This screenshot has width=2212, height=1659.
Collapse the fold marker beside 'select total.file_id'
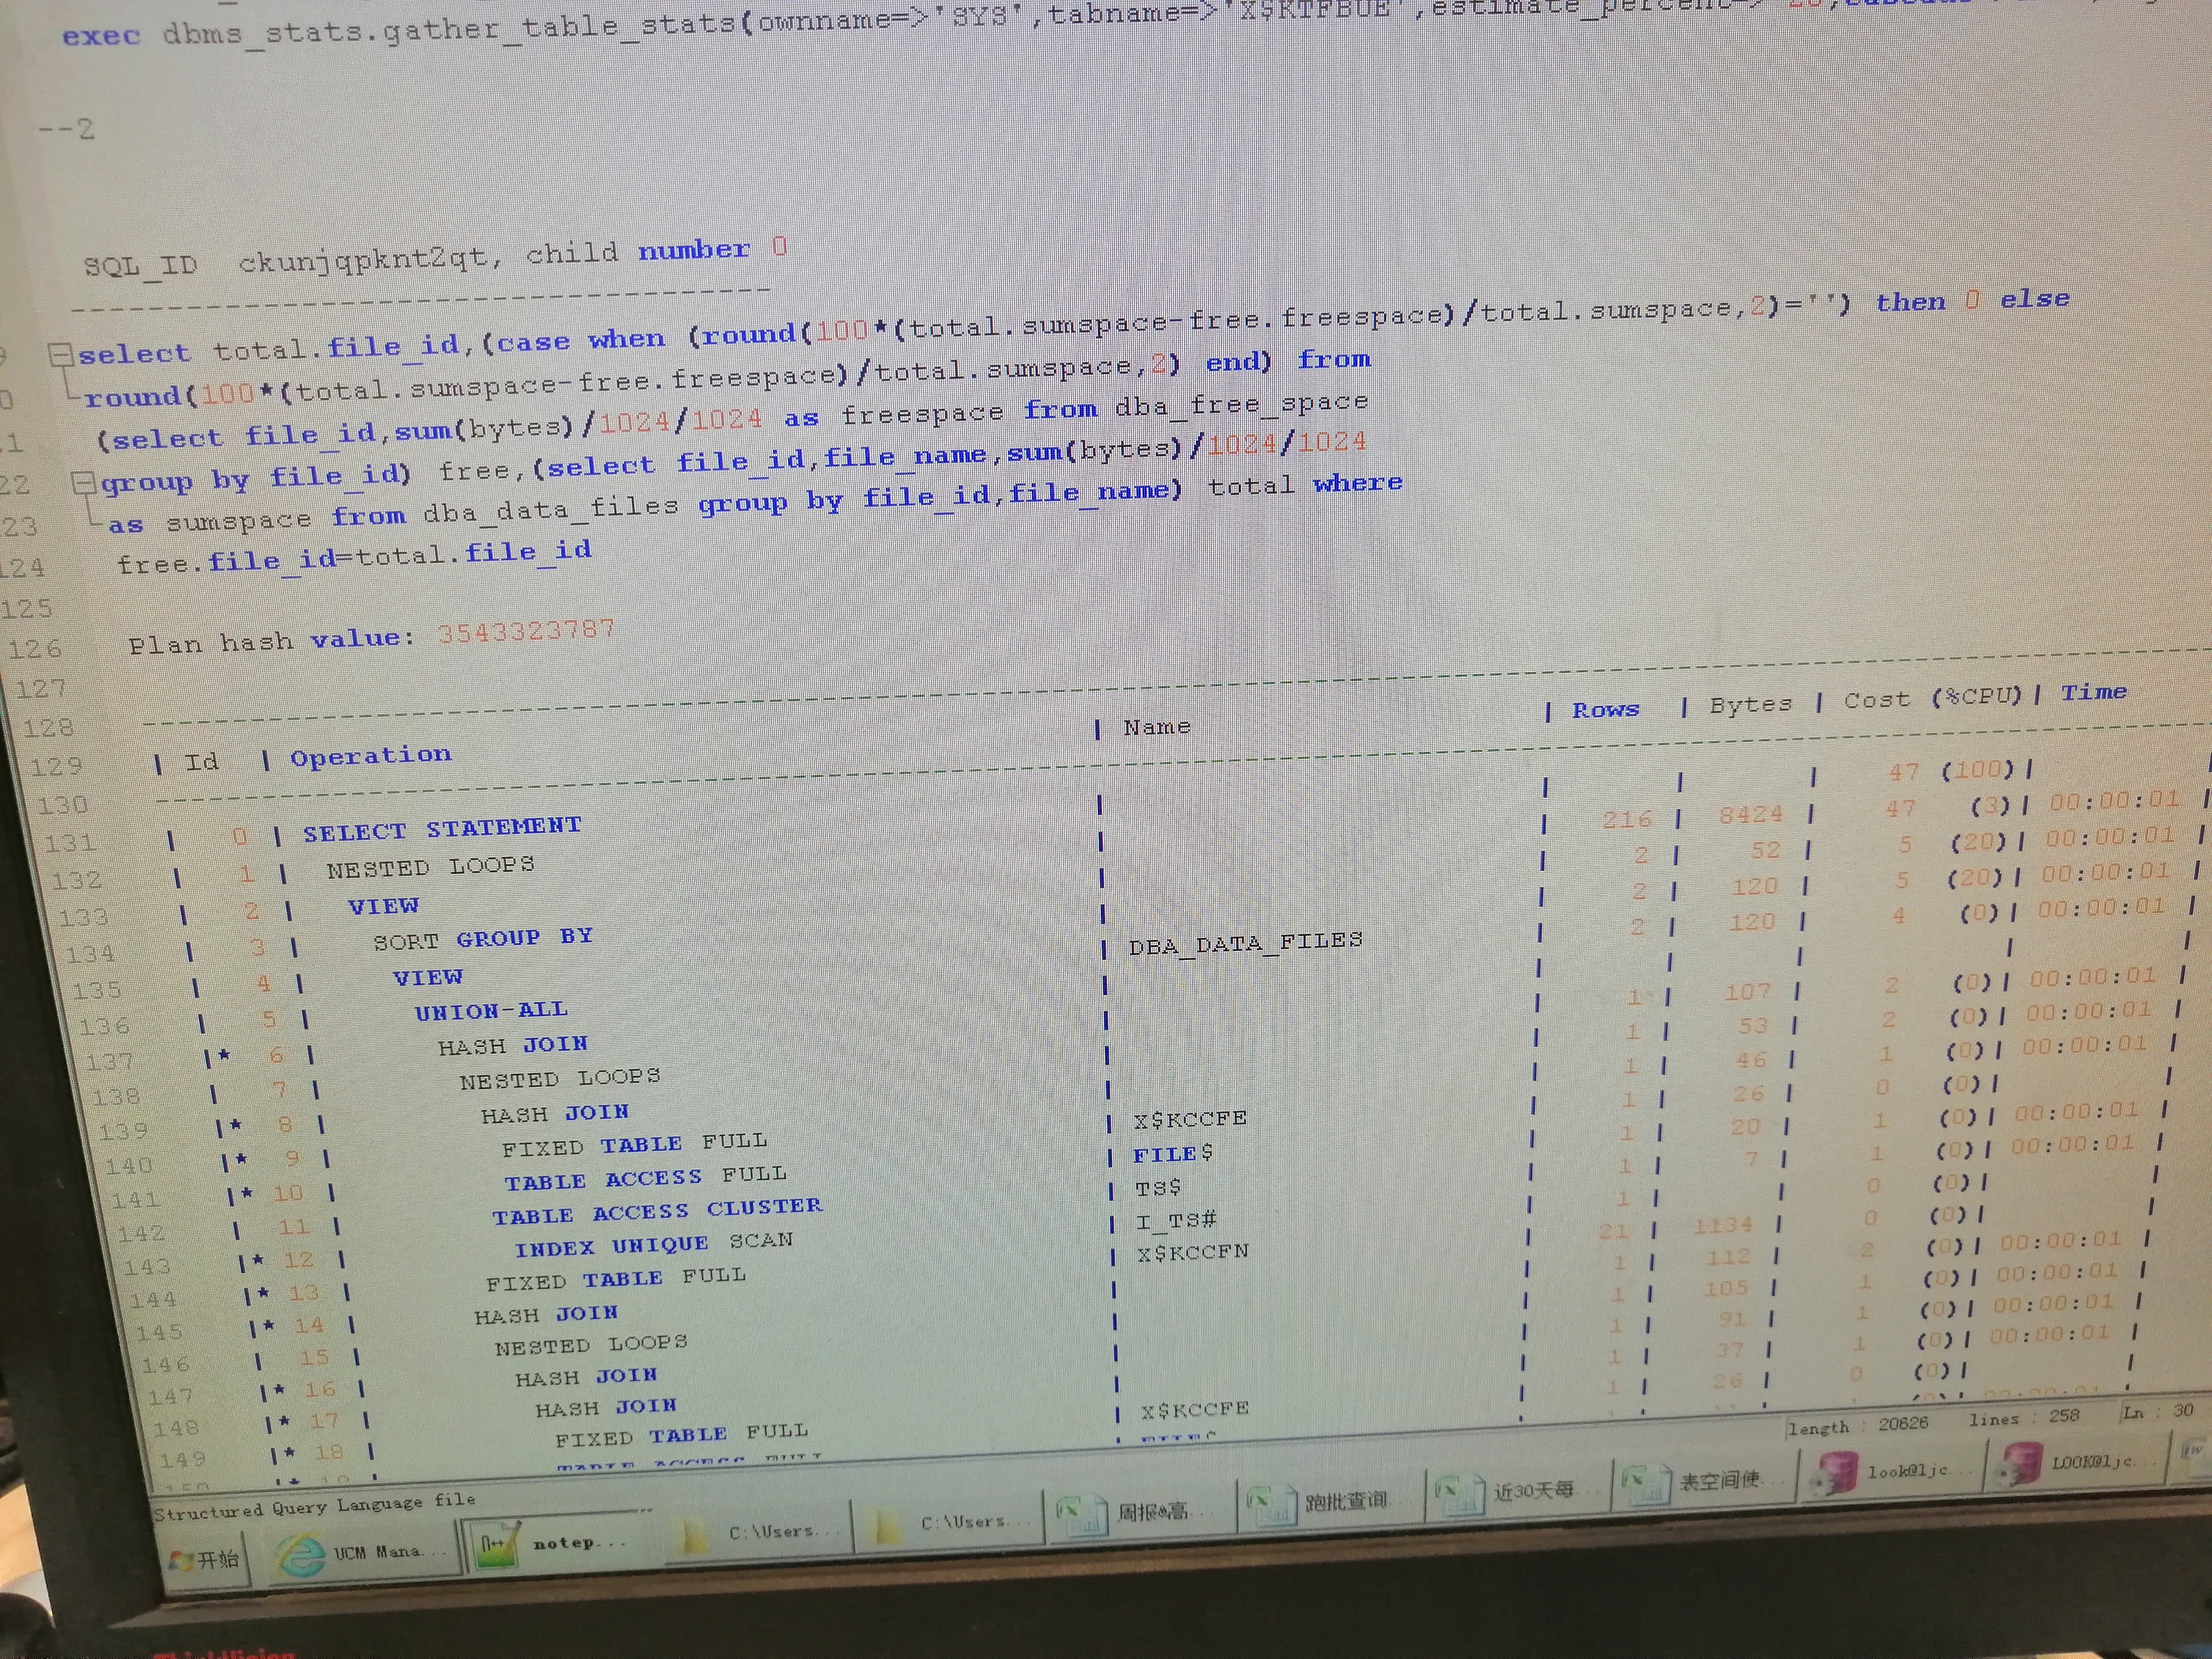click(61, 354)
